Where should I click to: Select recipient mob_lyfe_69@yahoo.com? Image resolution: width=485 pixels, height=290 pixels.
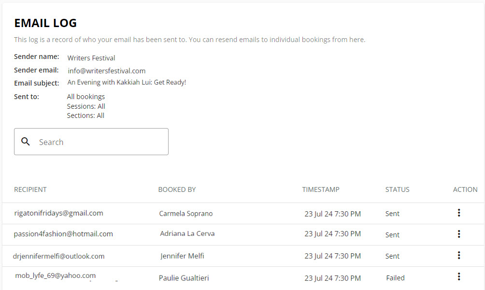[x=56, y=275]
